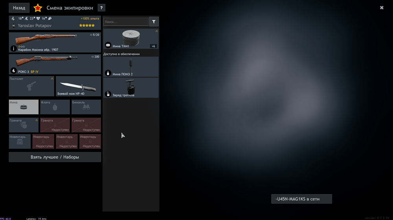This screenshot has width=393, height=220.
Task: Click the red star faction icon
Action: [38, 8]
